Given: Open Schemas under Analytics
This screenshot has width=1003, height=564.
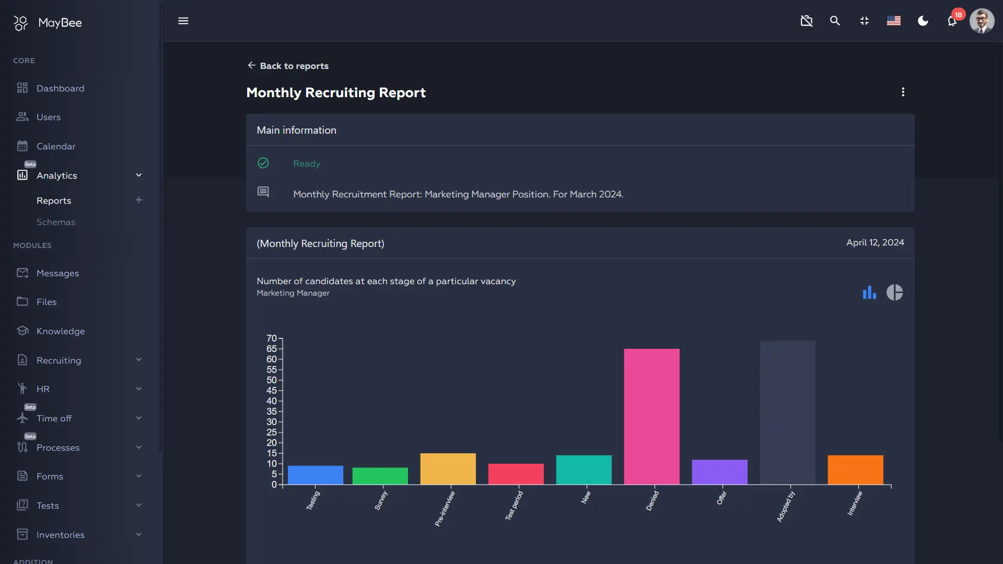Looking at the screenshot, I should (x=56, y=222).
